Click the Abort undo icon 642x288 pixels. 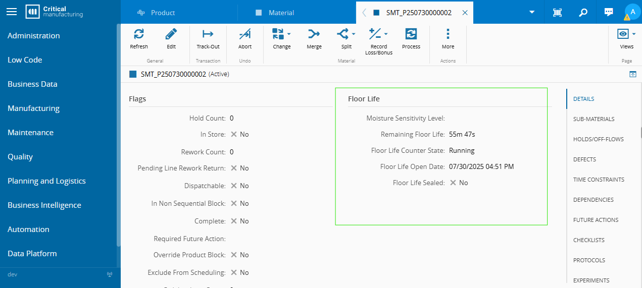pos(245,34)
